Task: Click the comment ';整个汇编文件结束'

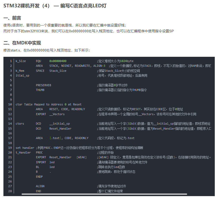Action: tap(110, 191)
